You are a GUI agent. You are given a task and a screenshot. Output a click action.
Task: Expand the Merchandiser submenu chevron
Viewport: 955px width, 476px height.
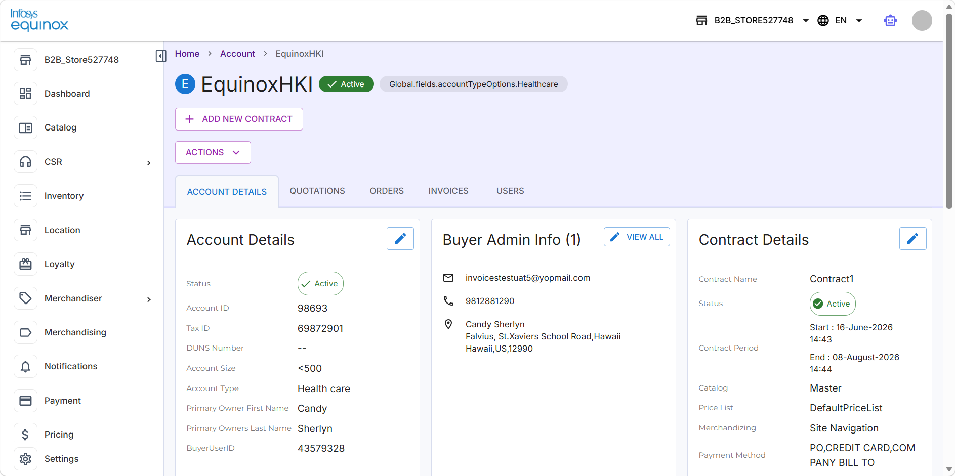click(x=149, y=299)
